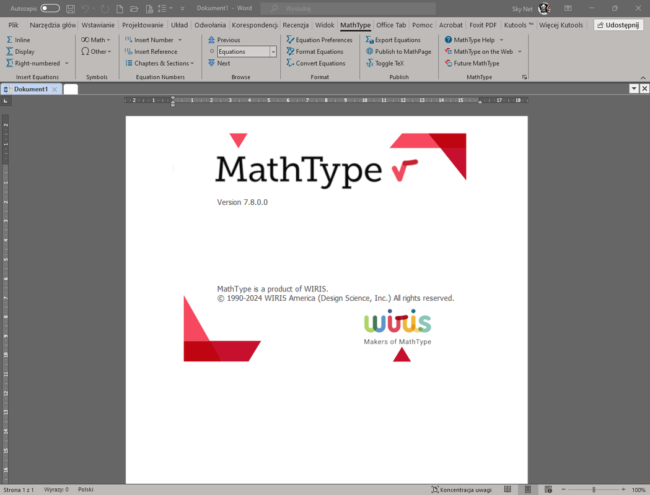Switch to the Projektowanie tab
The width and height of the screenshot is (650, 495).
pyautogui.click(x=143, y=25)
